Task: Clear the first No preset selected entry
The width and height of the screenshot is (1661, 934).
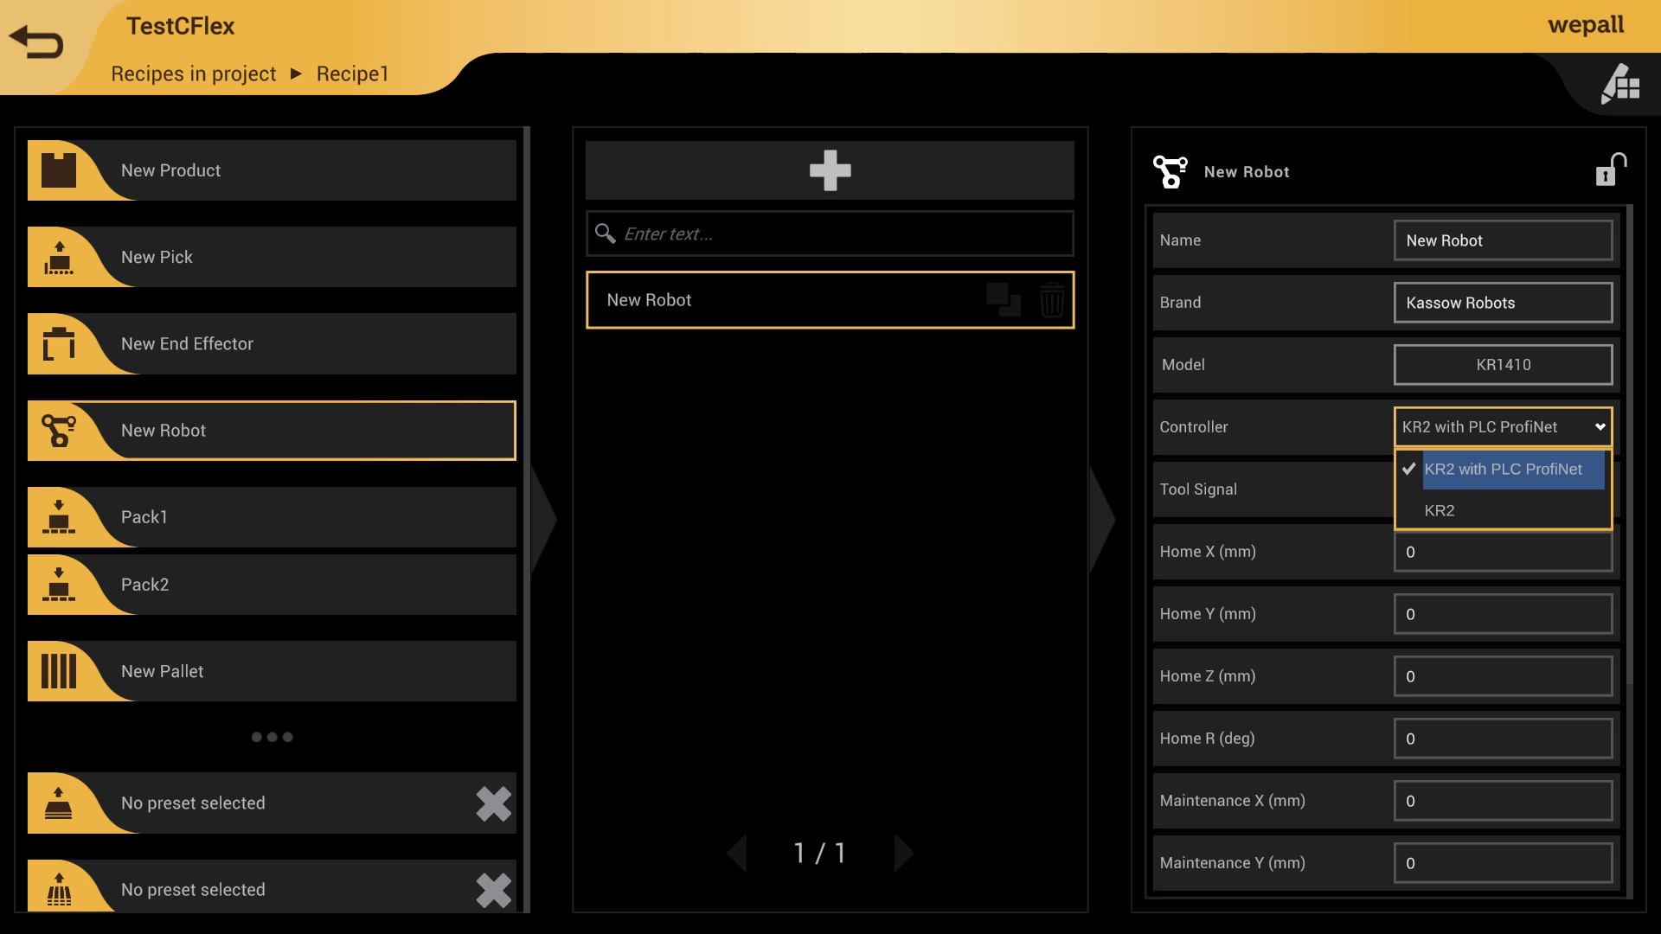Action: [493, 803]
